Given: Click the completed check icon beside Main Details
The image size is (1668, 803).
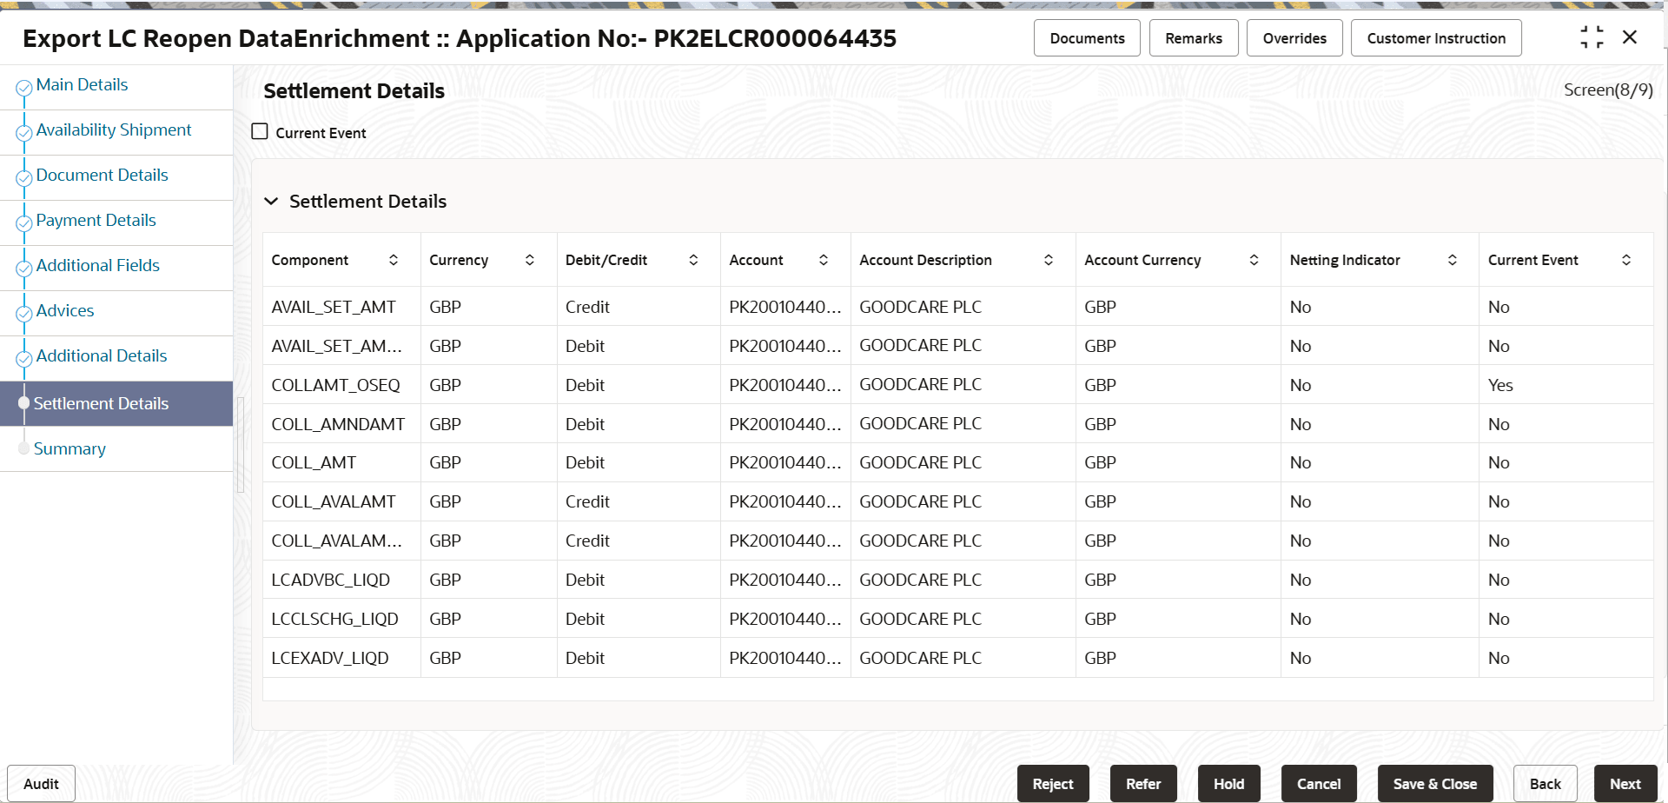Looking at the screenshot, I should click(x=23, y=90).
